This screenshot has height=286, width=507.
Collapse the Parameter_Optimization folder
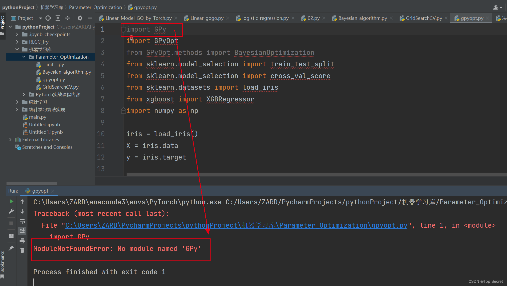pos(24,57)
